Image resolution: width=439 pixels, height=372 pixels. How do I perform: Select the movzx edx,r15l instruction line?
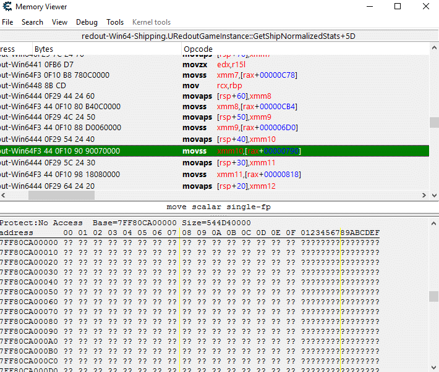[x=210, y=65]
